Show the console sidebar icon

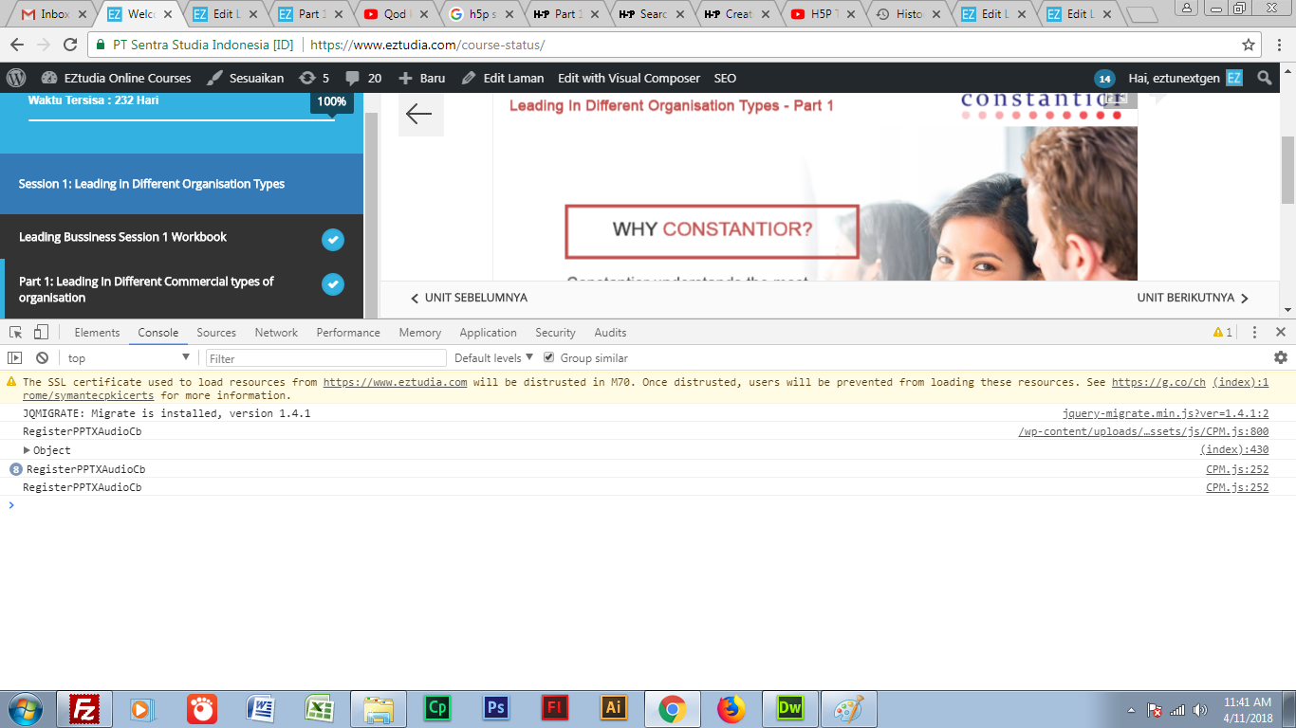coord(14,357)
